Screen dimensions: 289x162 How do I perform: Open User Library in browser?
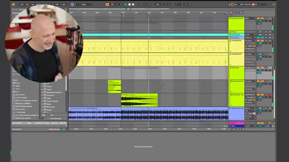point(19,95)
